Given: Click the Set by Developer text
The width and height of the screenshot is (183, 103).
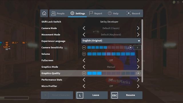Looking at the screenshot, I should (x=109, y=22).
